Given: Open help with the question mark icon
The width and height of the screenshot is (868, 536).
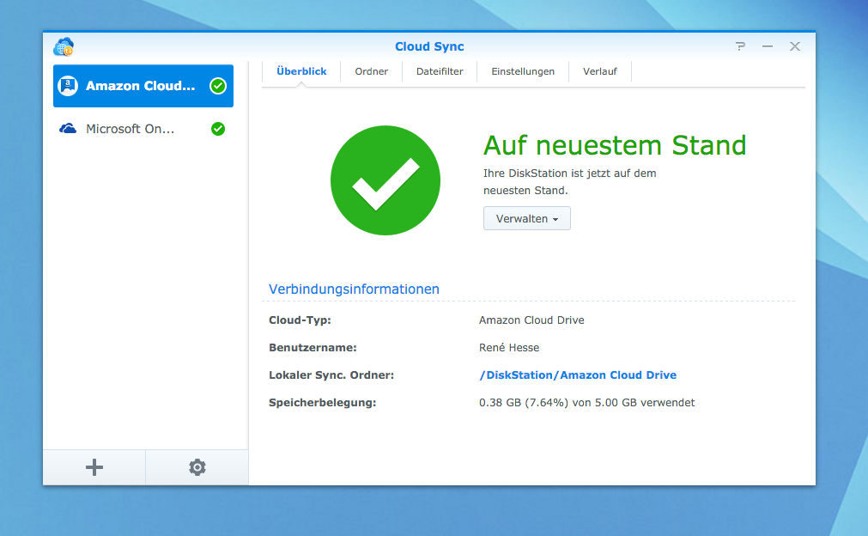Looking at the screenshot, I should coord(740,46).
